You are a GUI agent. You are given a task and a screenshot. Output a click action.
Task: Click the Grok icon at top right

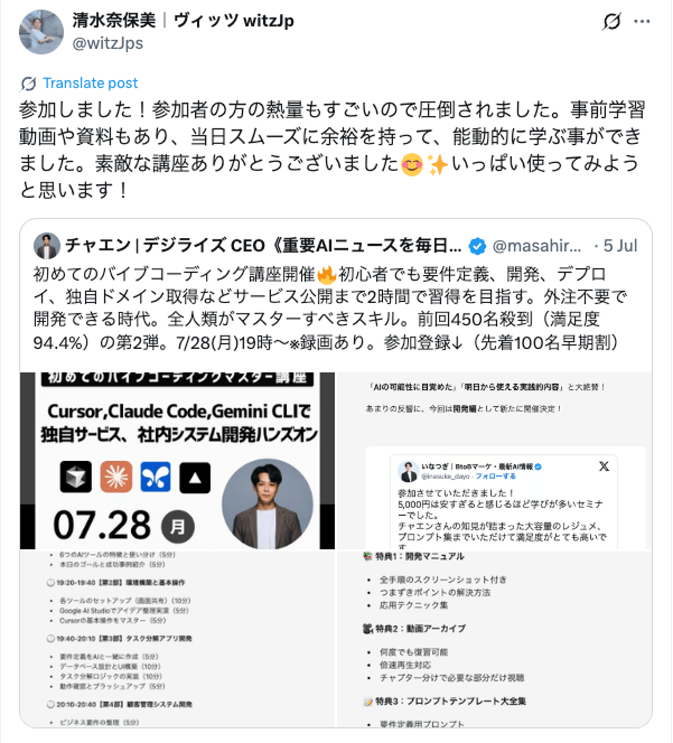[x=611, y=21]
